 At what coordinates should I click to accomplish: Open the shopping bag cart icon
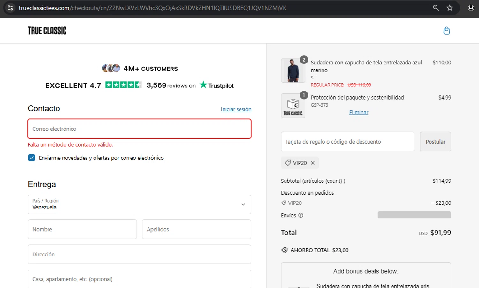pyautogui.click(x=446, y=31)
